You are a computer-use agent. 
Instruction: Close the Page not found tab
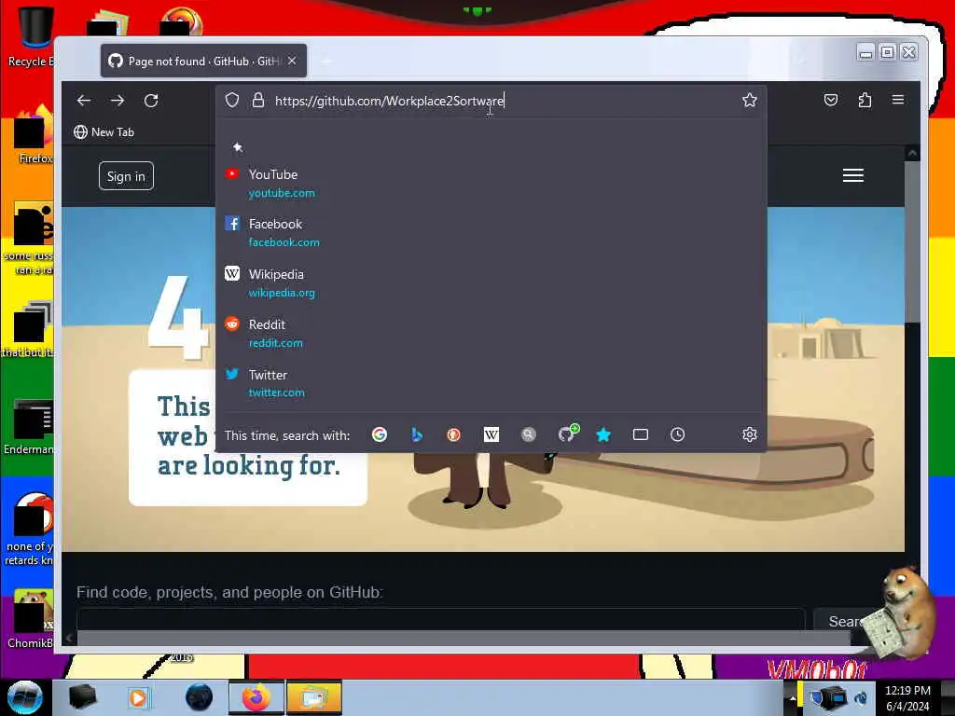(292, 61)
